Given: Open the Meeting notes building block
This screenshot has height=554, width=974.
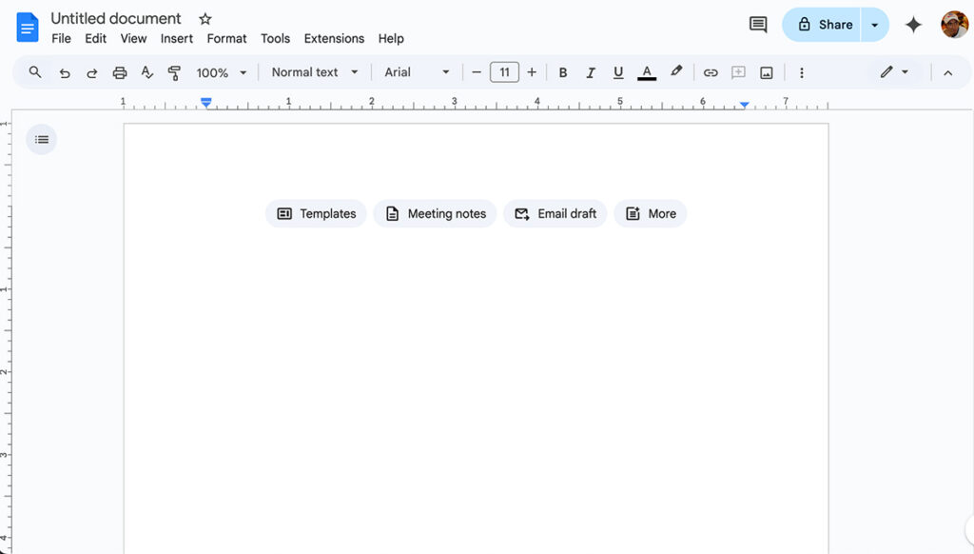Looking at the screenshot, I should (435, 213).
